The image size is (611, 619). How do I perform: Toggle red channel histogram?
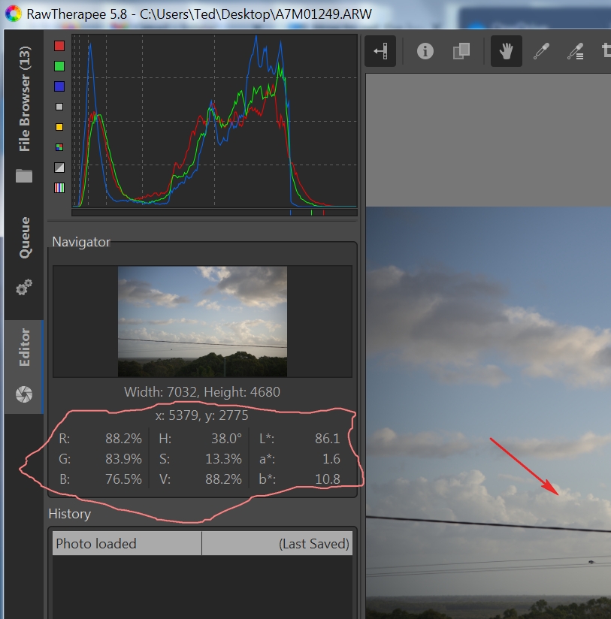point(59,46)
